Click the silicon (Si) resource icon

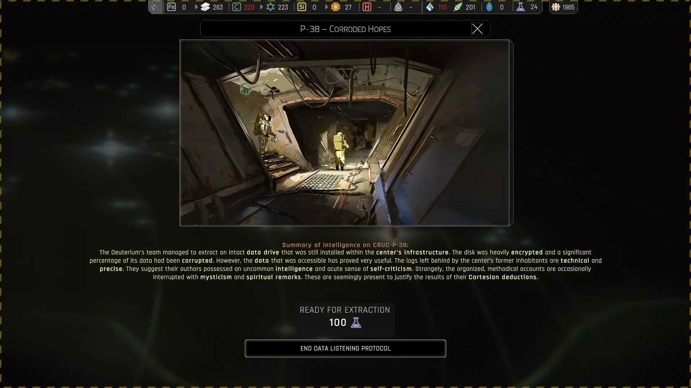302,7
